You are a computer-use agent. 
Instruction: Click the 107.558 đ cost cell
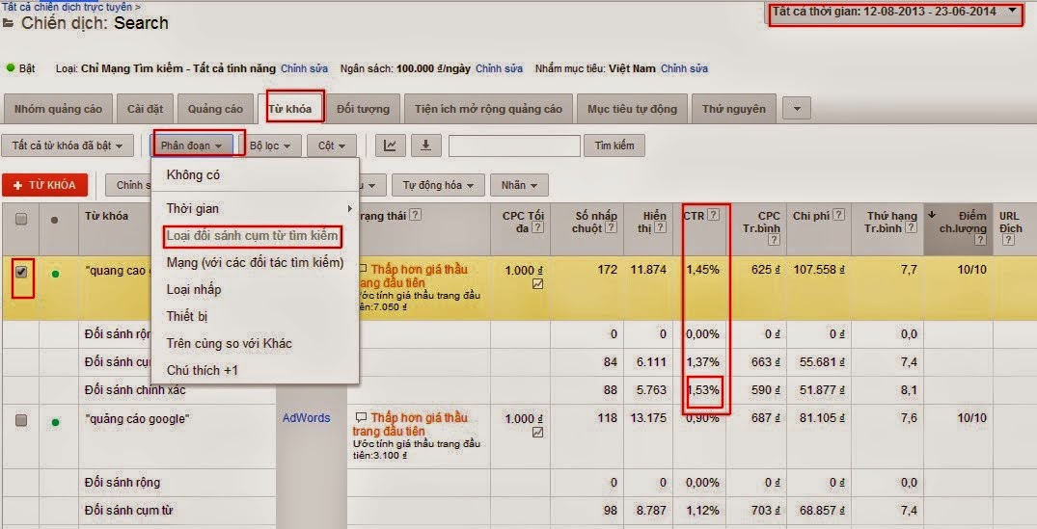(x=819, y=270)
